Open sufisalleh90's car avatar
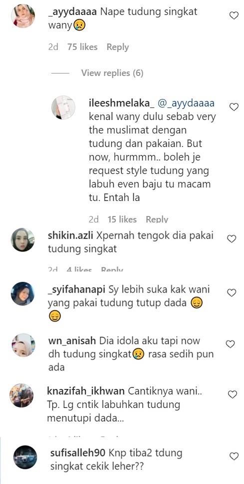This screenshot has height=484, width=244. click(25, 457)
